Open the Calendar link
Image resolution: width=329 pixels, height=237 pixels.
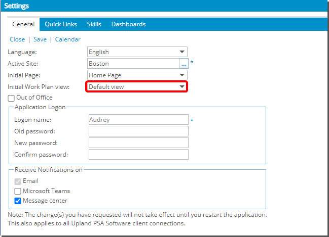[68, 39]
